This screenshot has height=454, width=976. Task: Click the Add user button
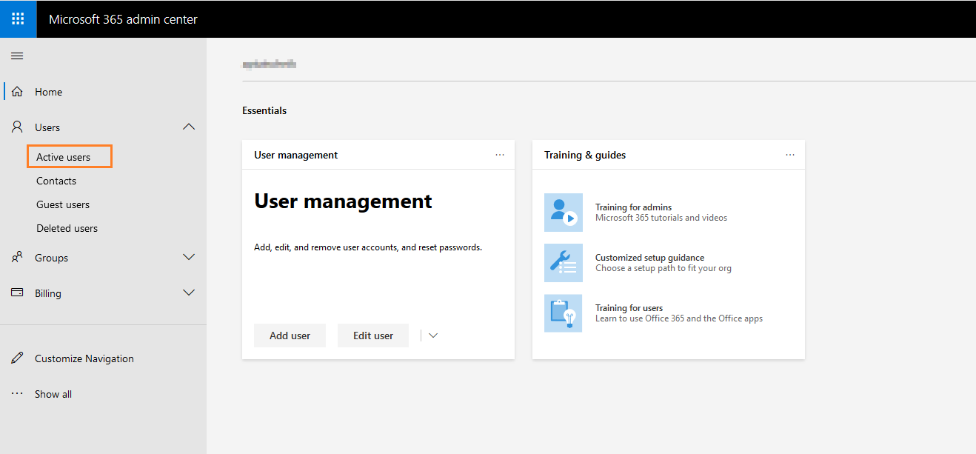290,336
